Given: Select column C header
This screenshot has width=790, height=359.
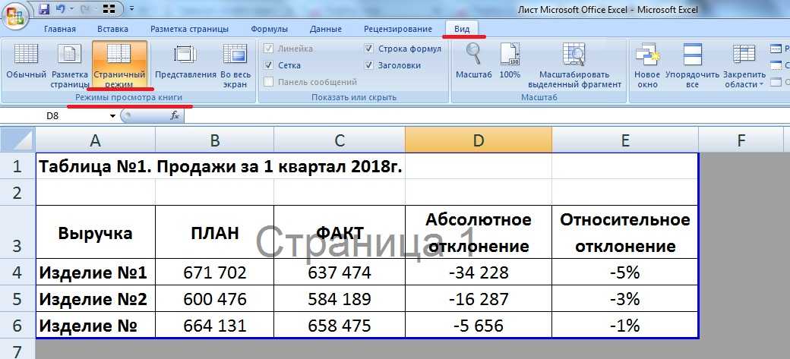Looking at the screenshot, I should 340,140.
